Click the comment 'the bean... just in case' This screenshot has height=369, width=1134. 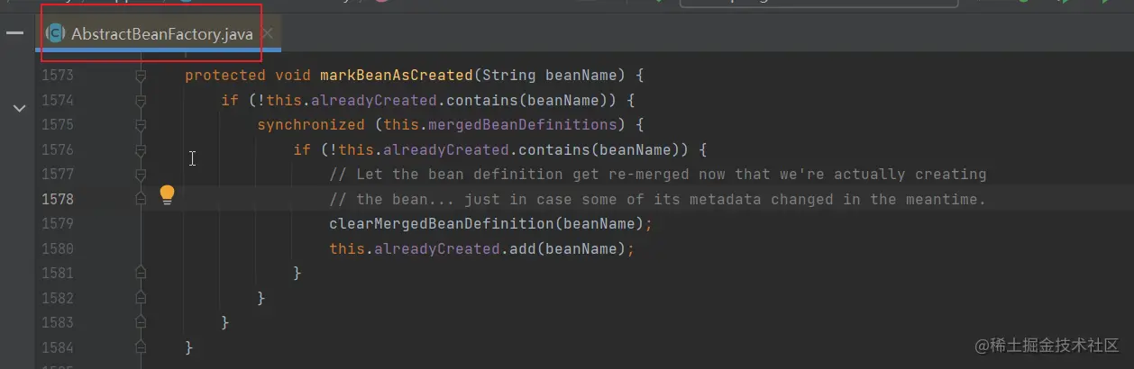[x=658, y=199]
